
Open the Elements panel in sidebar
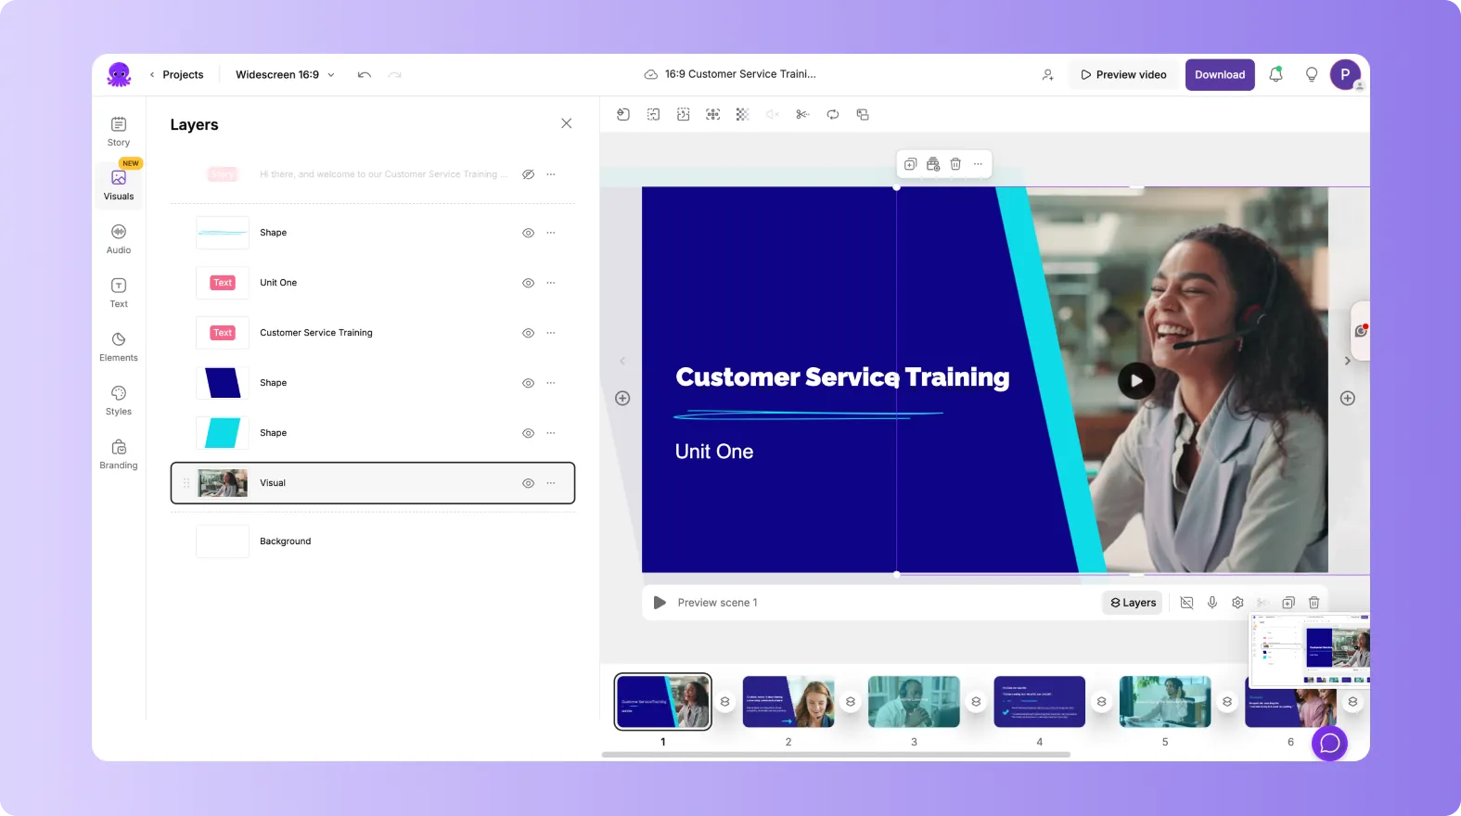tap(119, 346)
